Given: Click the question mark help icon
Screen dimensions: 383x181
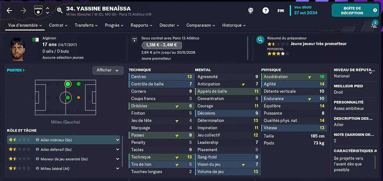Looking at the screenshot, I should pyautogui.click(x=266, y=11).
